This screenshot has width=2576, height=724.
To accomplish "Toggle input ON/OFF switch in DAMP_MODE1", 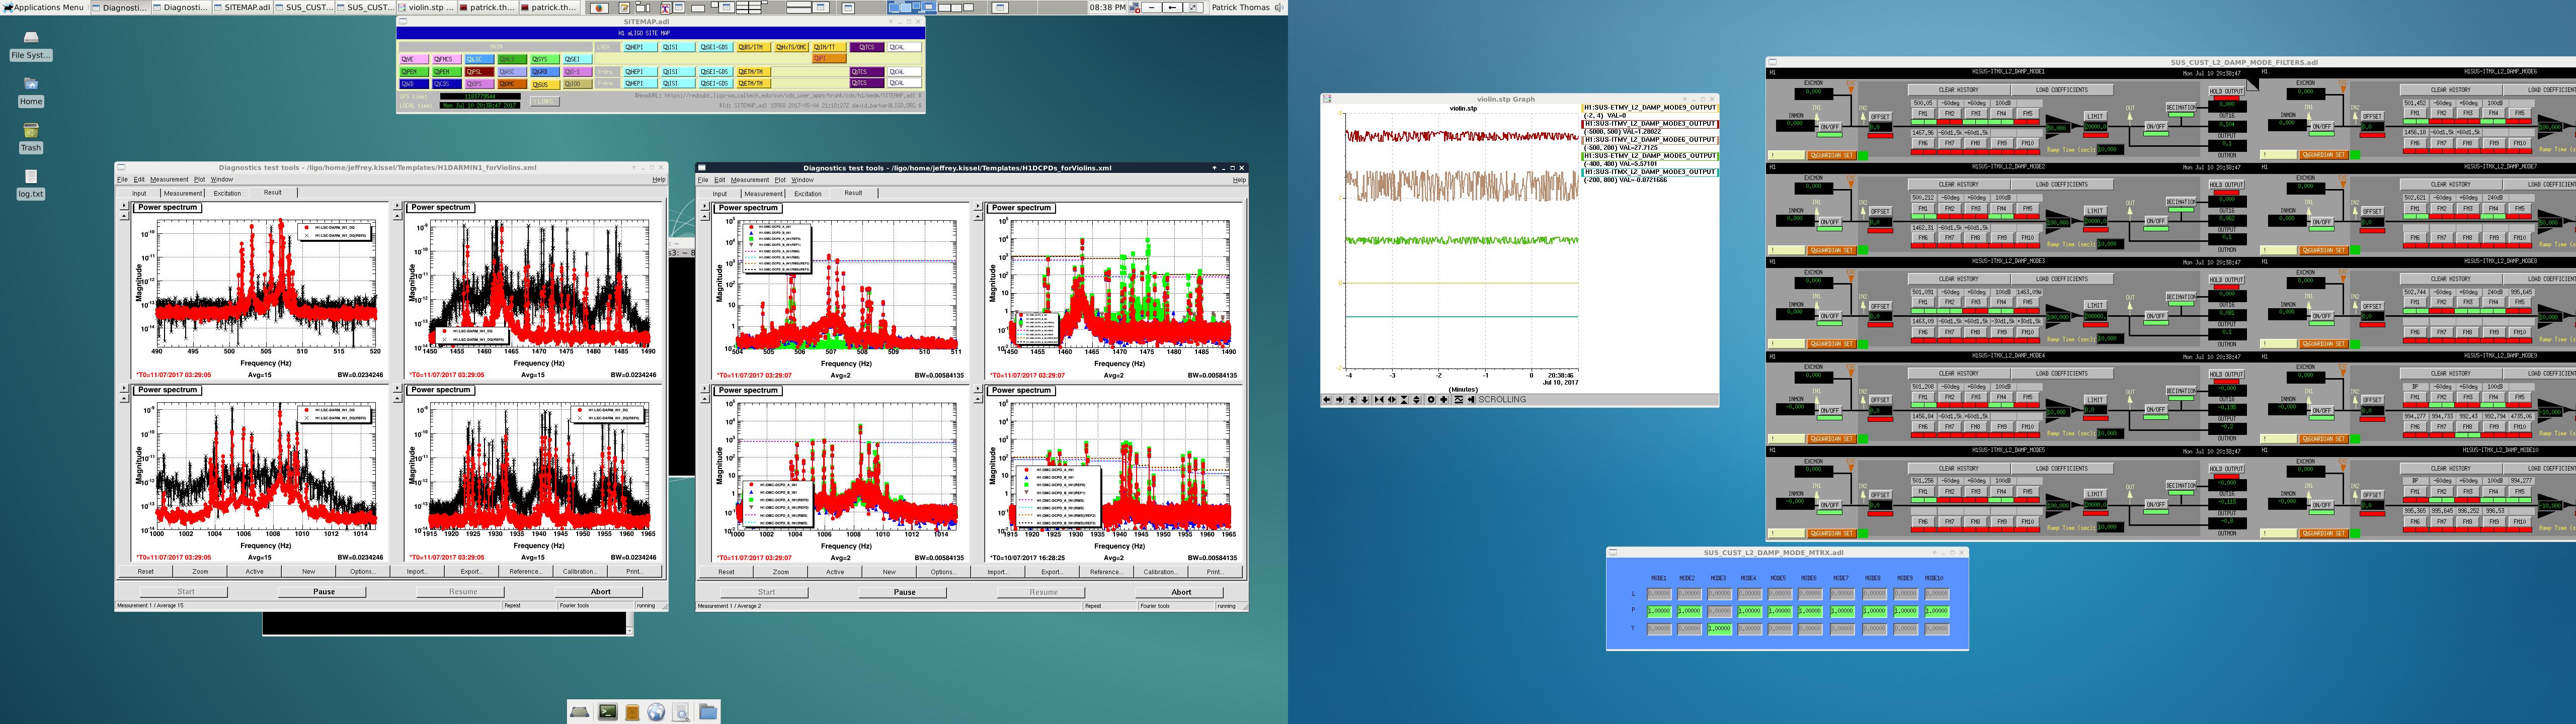I will pyautogui.click(x=1830, y=127).
